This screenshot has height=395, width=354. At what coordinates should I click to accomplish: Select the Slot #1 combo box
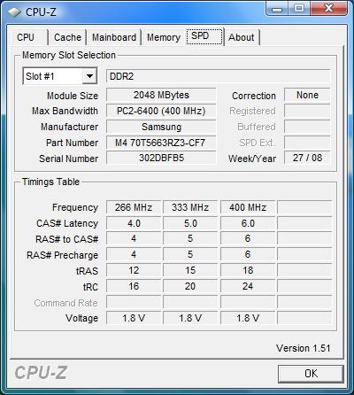(x=60, y=76)
